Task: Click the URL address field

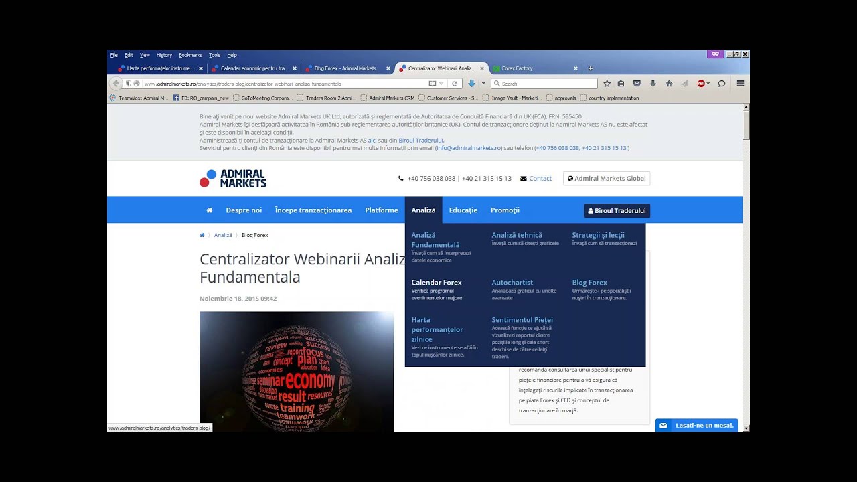Action: click(x=285, y=84)
